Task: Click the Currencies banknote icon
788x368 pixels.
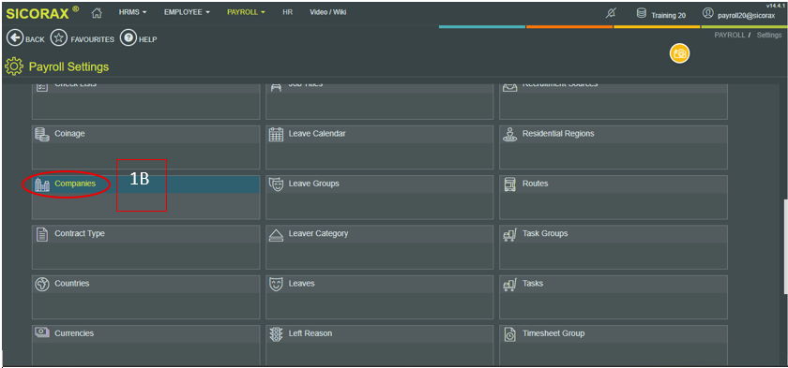Action: 42,332
